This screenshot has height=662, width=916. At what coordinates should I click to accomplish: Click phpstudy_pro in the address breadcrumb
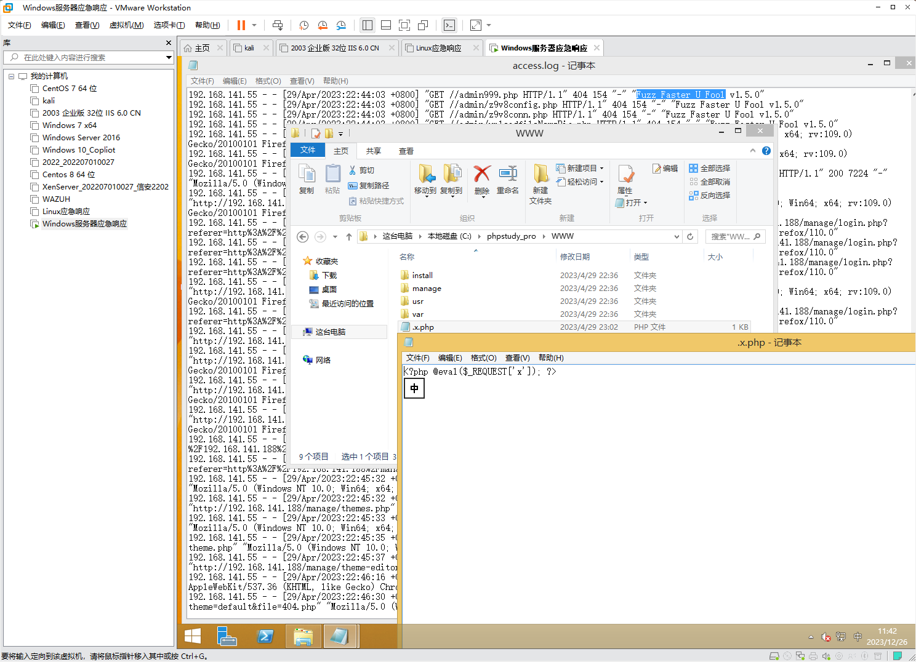pyautogui.click(x=511, y=236)
